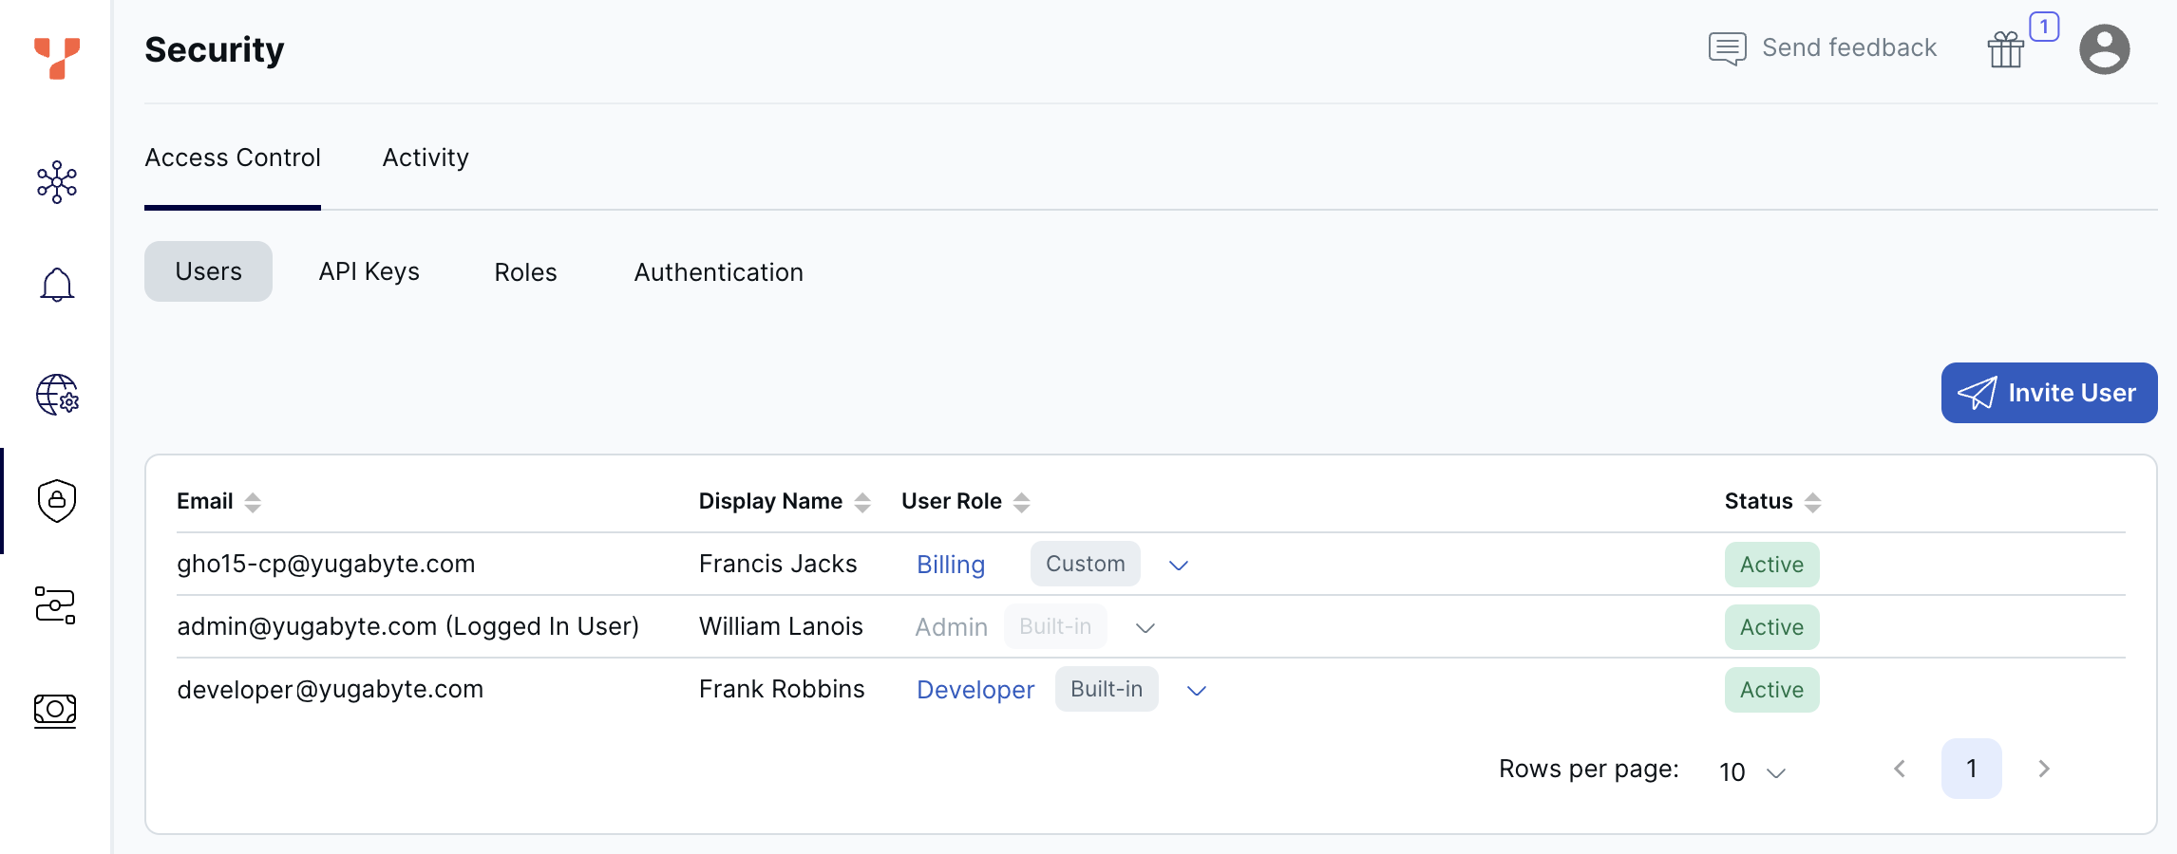Switch to the Authentication tab
This screenshot has width=2177, height=854.
pos(718,272)
